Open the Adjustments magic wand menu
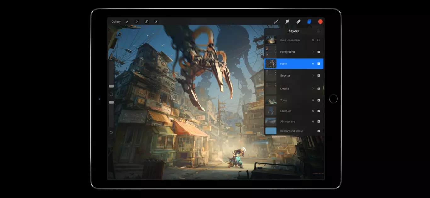Image resolution: width=430 pixels, height=198 pixels. [137, 22]
